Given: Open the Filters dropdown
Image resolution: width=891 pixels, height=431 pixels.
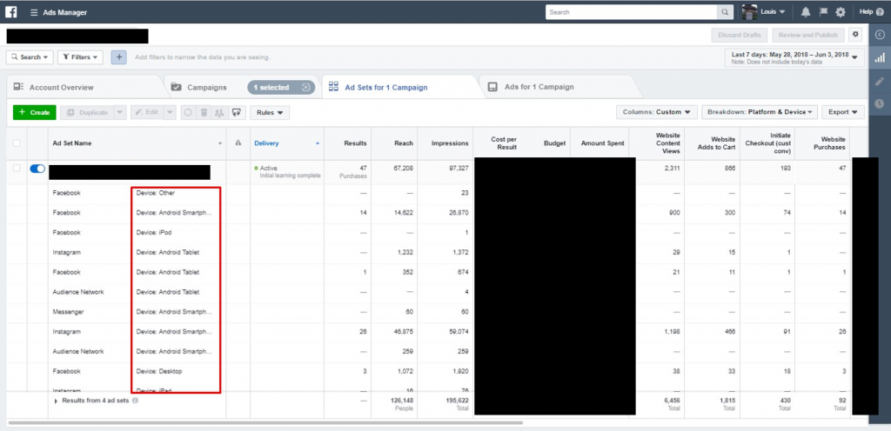Looking at the screenshot, I should pos(80,57).
